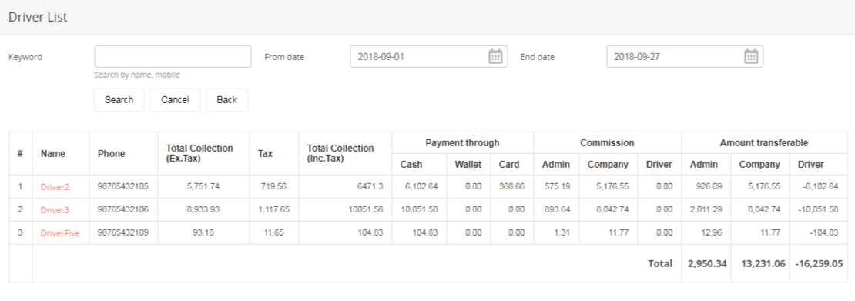Screen dimensions: 855x301
Task: Click the 575.19 admin commission value
Action: [557, 186]
